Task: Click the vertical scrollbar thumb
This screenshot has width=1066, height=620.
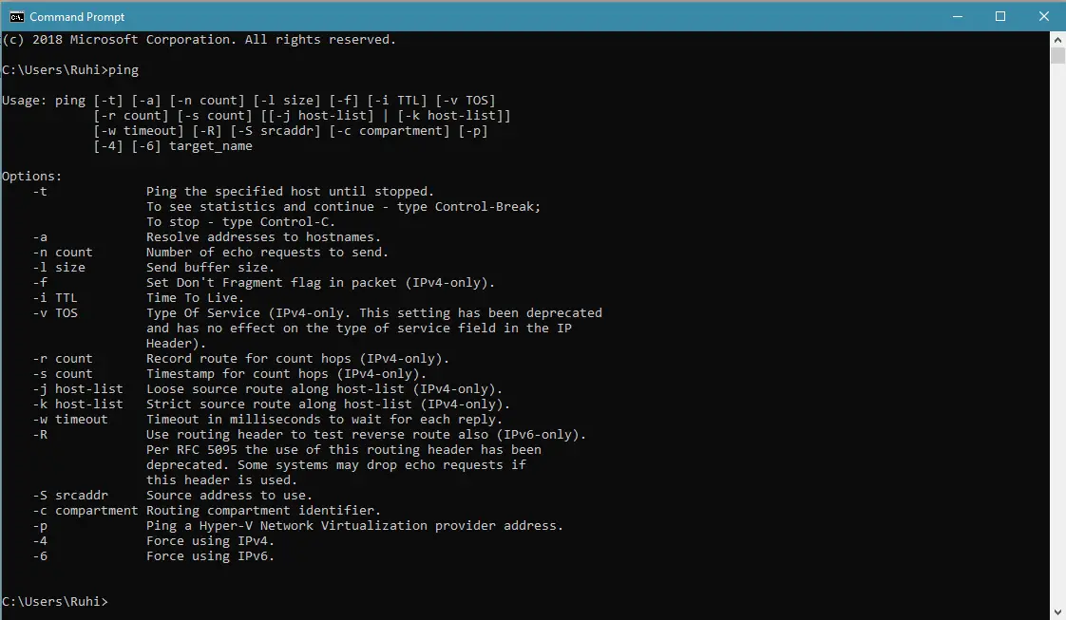Action: coord(1057,55)
